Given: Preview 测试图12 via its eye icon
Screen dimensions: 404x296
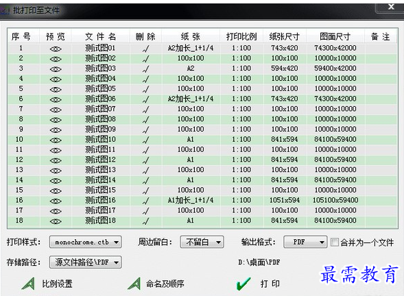Looking at the screenshot, I should coord(56,160).
